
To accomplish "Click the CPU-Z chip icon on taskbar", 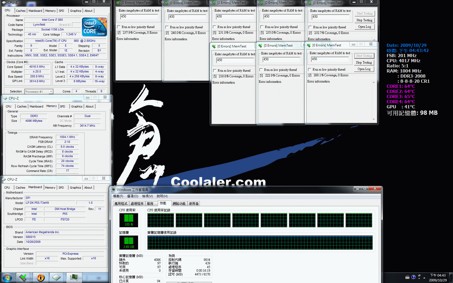I will pyautogui.click(x=56, y=278).
